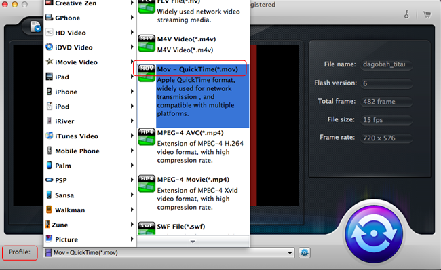
Task: Click the GPhone device icon
Action: 50,17
